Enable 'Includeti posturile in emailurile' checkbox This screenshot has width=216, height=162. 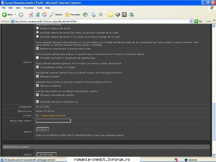(x=37, y=58)
